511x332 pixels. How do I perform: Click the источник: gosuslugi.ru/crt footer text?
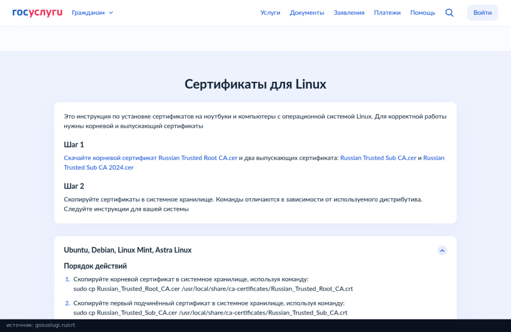[41, 325]
